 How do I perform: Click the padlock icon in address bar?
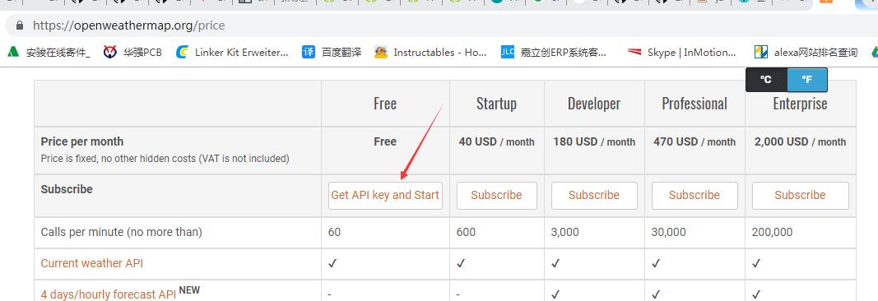coord(20,25)
